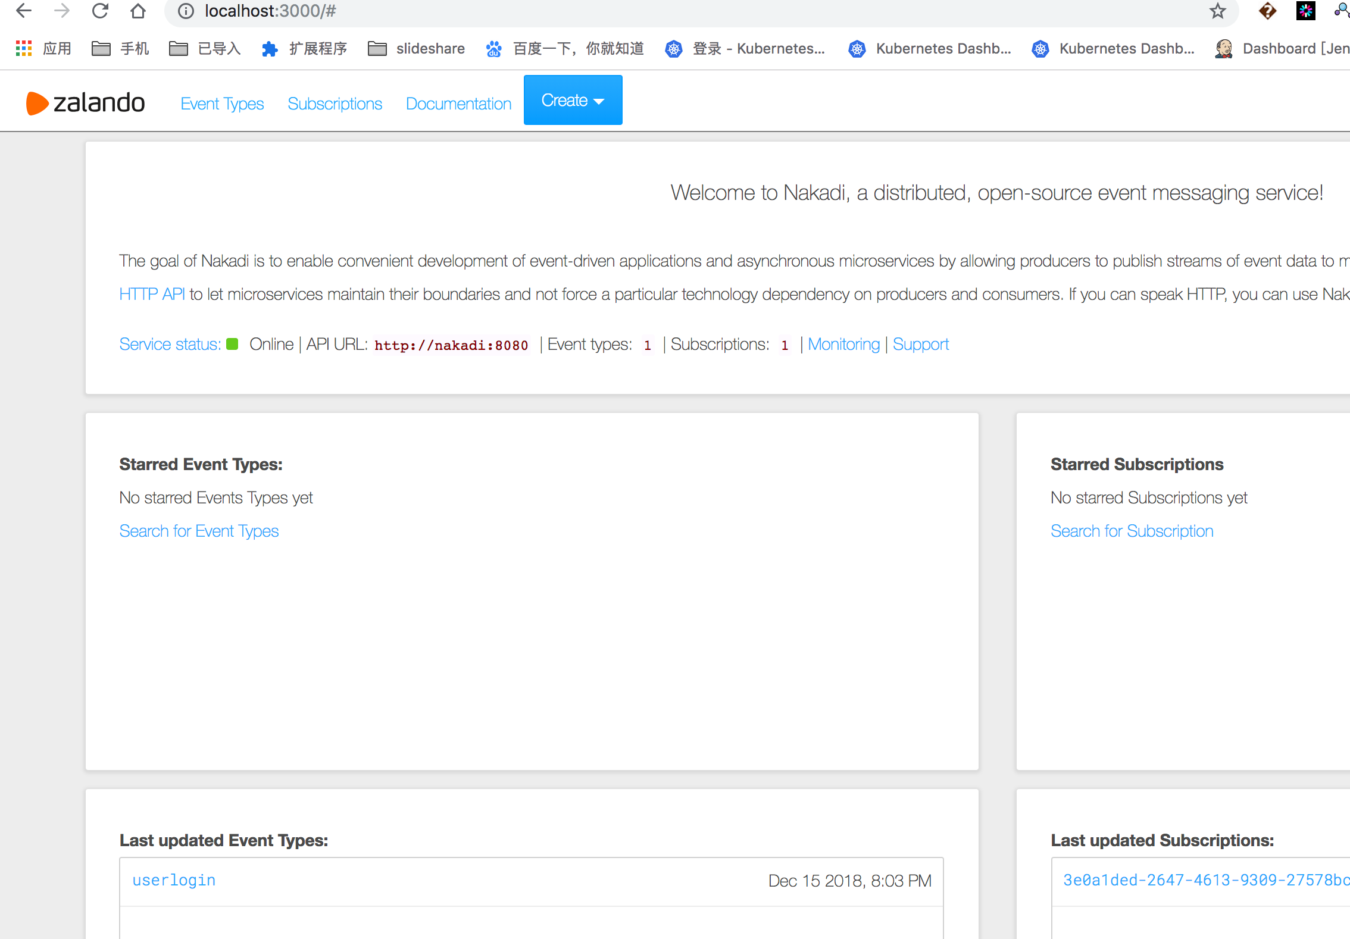Click the browser back arrow

click(24, 11)
